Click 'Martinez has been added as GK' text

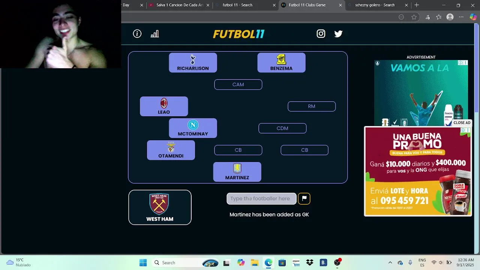point(269,214)
